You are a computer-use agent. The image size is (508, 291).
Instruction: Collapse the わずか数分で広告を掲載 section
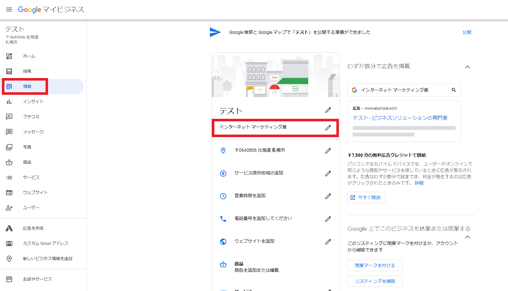pyautogui.click(x=468, y=67)
